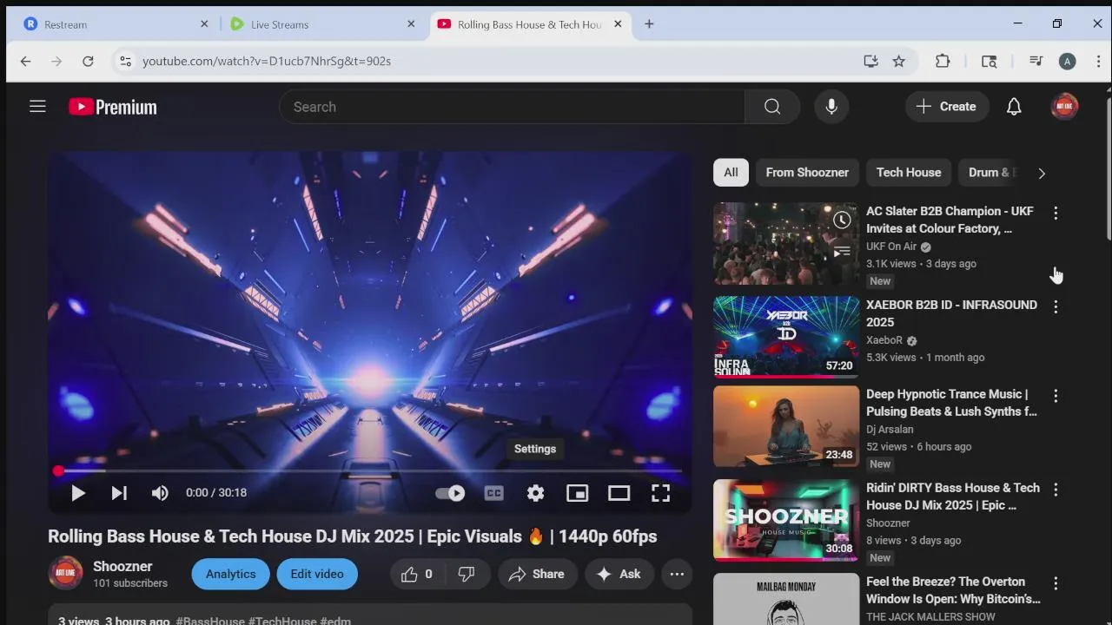The image size is (1112, 625).
Task: Select the All filter chip
Action: [731, 172]
